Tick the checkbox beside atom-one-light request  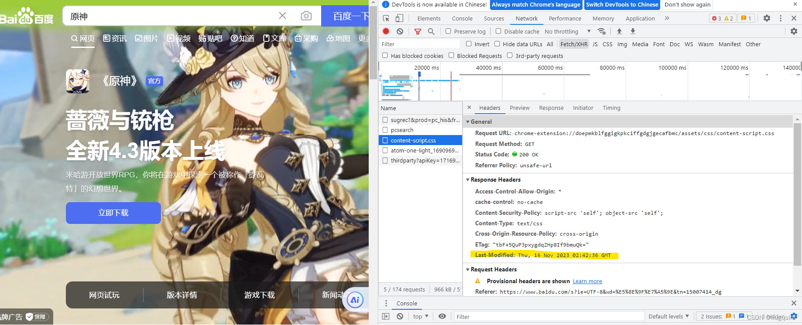[385, 150]
